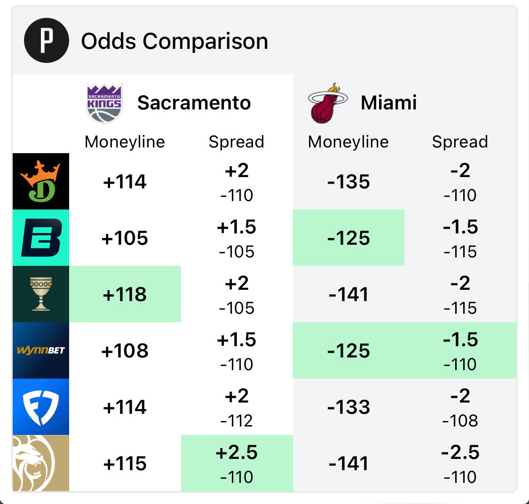This screenshot has width=529, height=504.
Task: Select Miami -2.5 spread in BetMGM row
Action: coord(460,464)
